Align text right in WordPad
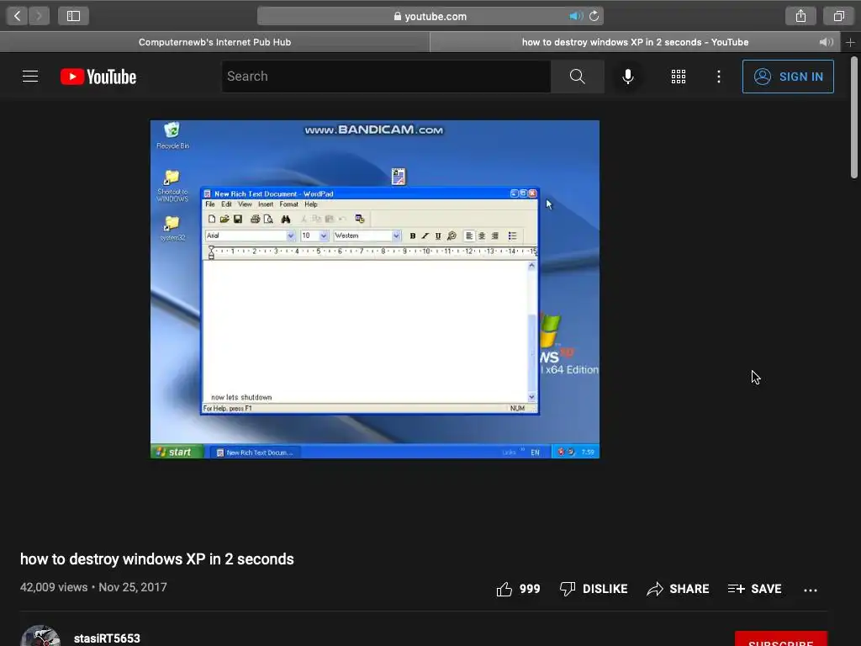 [x=494, y=236]
